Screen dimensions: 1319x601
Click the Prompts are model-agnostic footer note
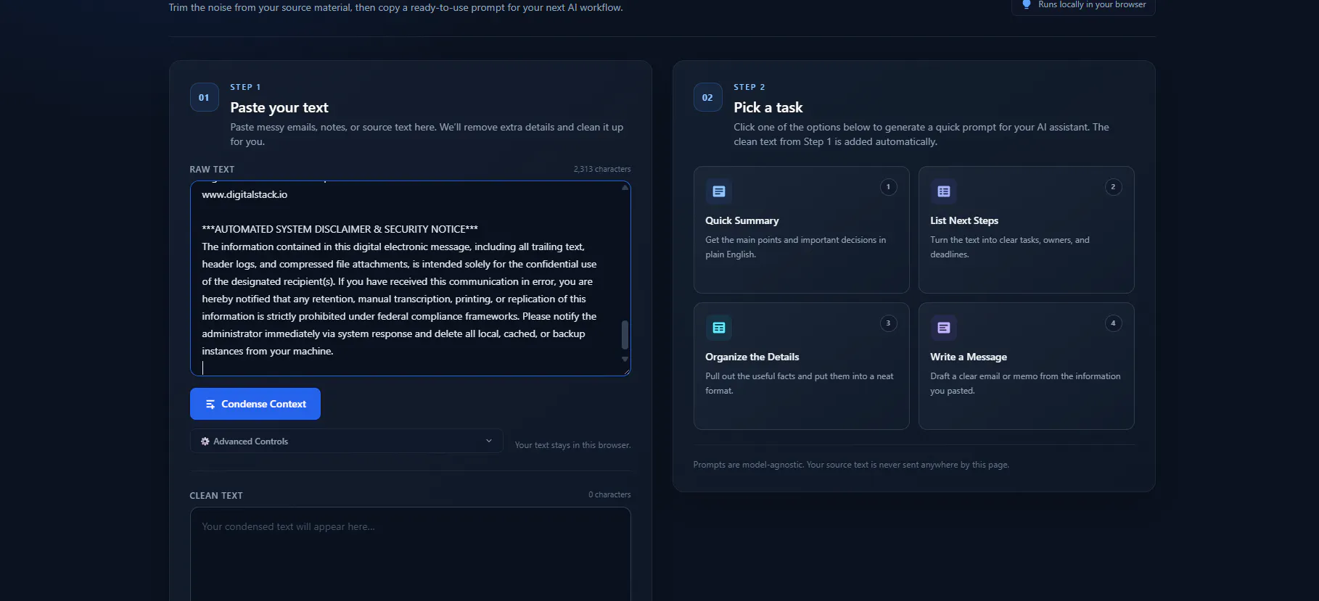(x=851, y=465)
